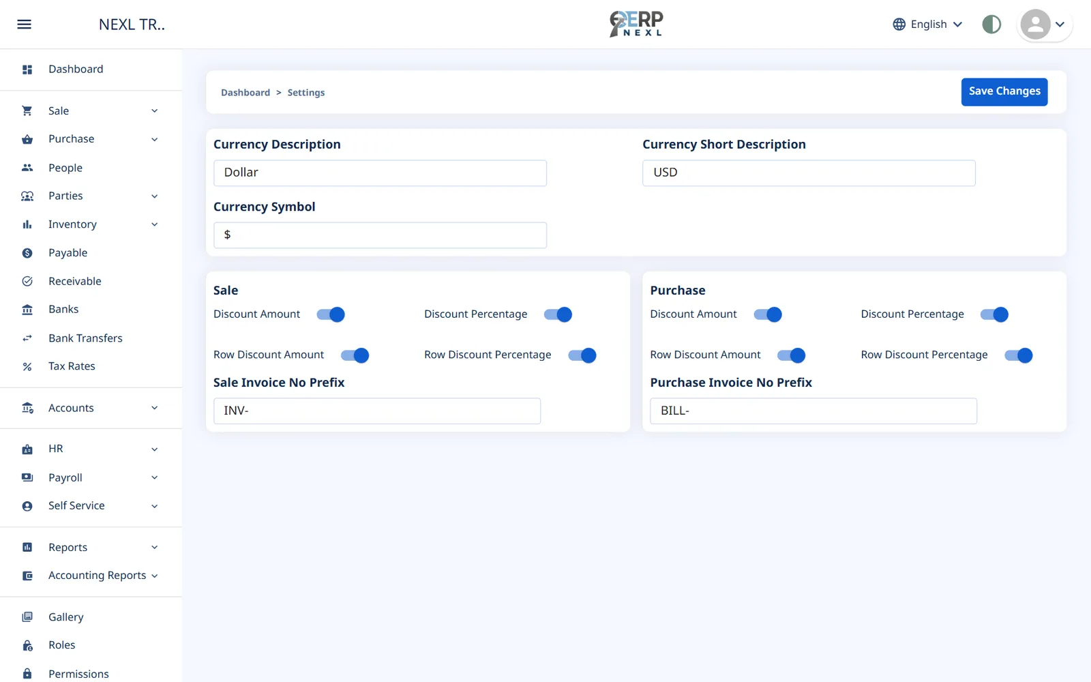1091x682 pixels.
Task: Click the Save Changes button
Action: (x=1004, y=92)
